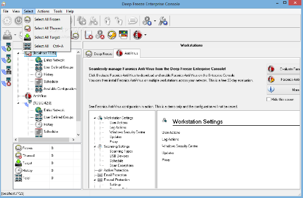
Task: Click console tree scrollbar down arrow
Action: click(x=78, y=135)
